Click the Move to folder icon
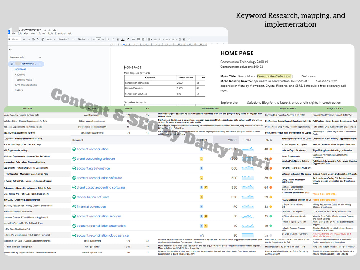This screenshot has width=360, height=270. pos(50,30)
